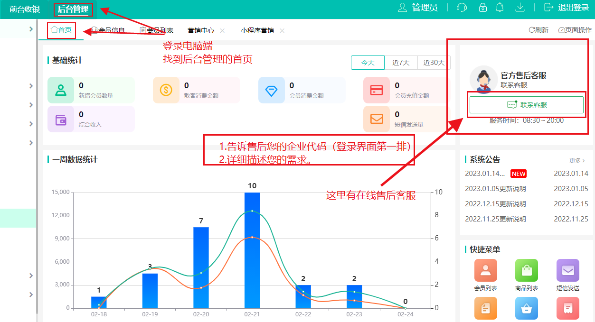Open notifications bell icon

[x=500, y=8]
